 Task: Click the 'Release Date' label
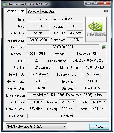[x=15, y=40]
